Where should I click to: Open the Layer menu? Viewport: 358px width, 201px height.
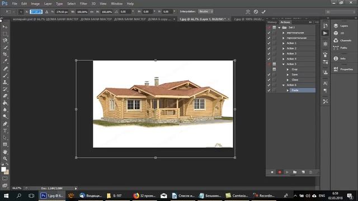click(48, 4)
